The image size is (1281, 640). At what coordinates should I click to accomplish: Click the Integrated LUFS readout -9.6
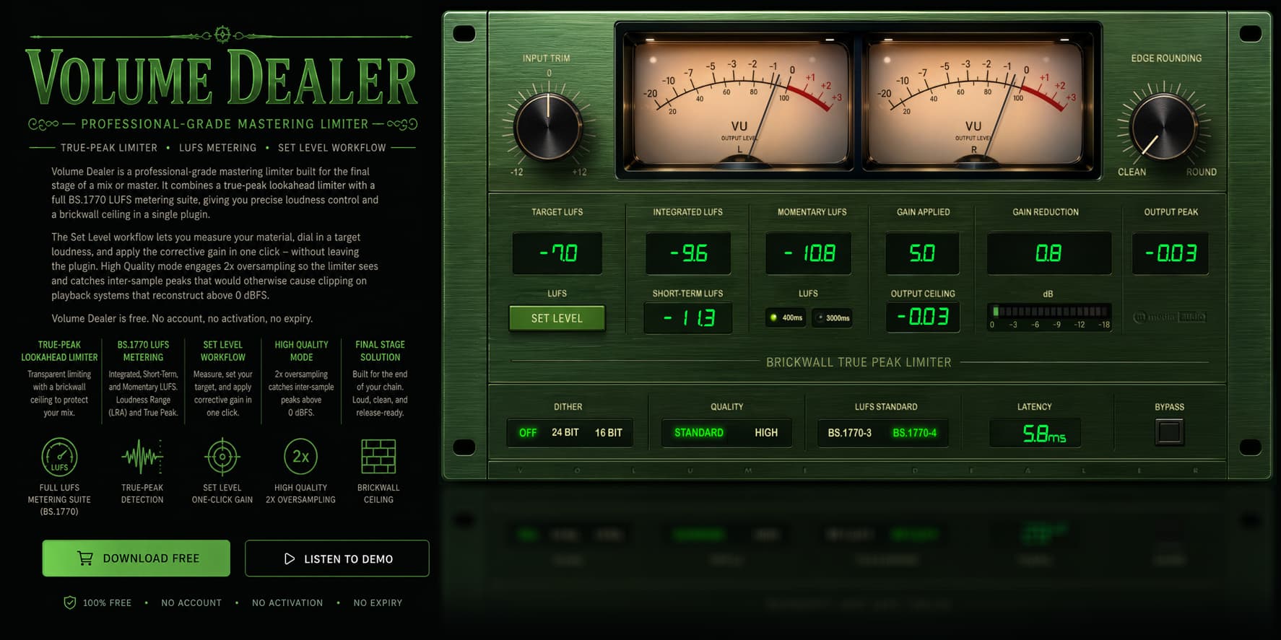coord(688,253)
